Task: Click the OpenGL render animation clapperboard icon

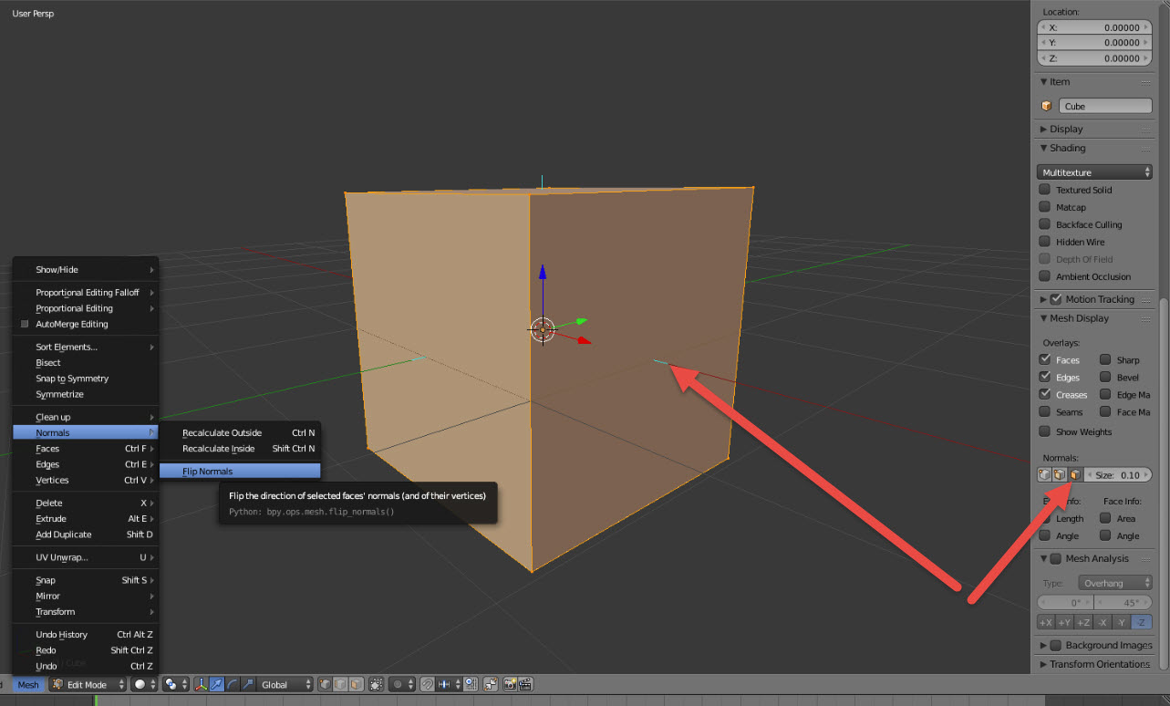Action: click(x=525, y=684)
